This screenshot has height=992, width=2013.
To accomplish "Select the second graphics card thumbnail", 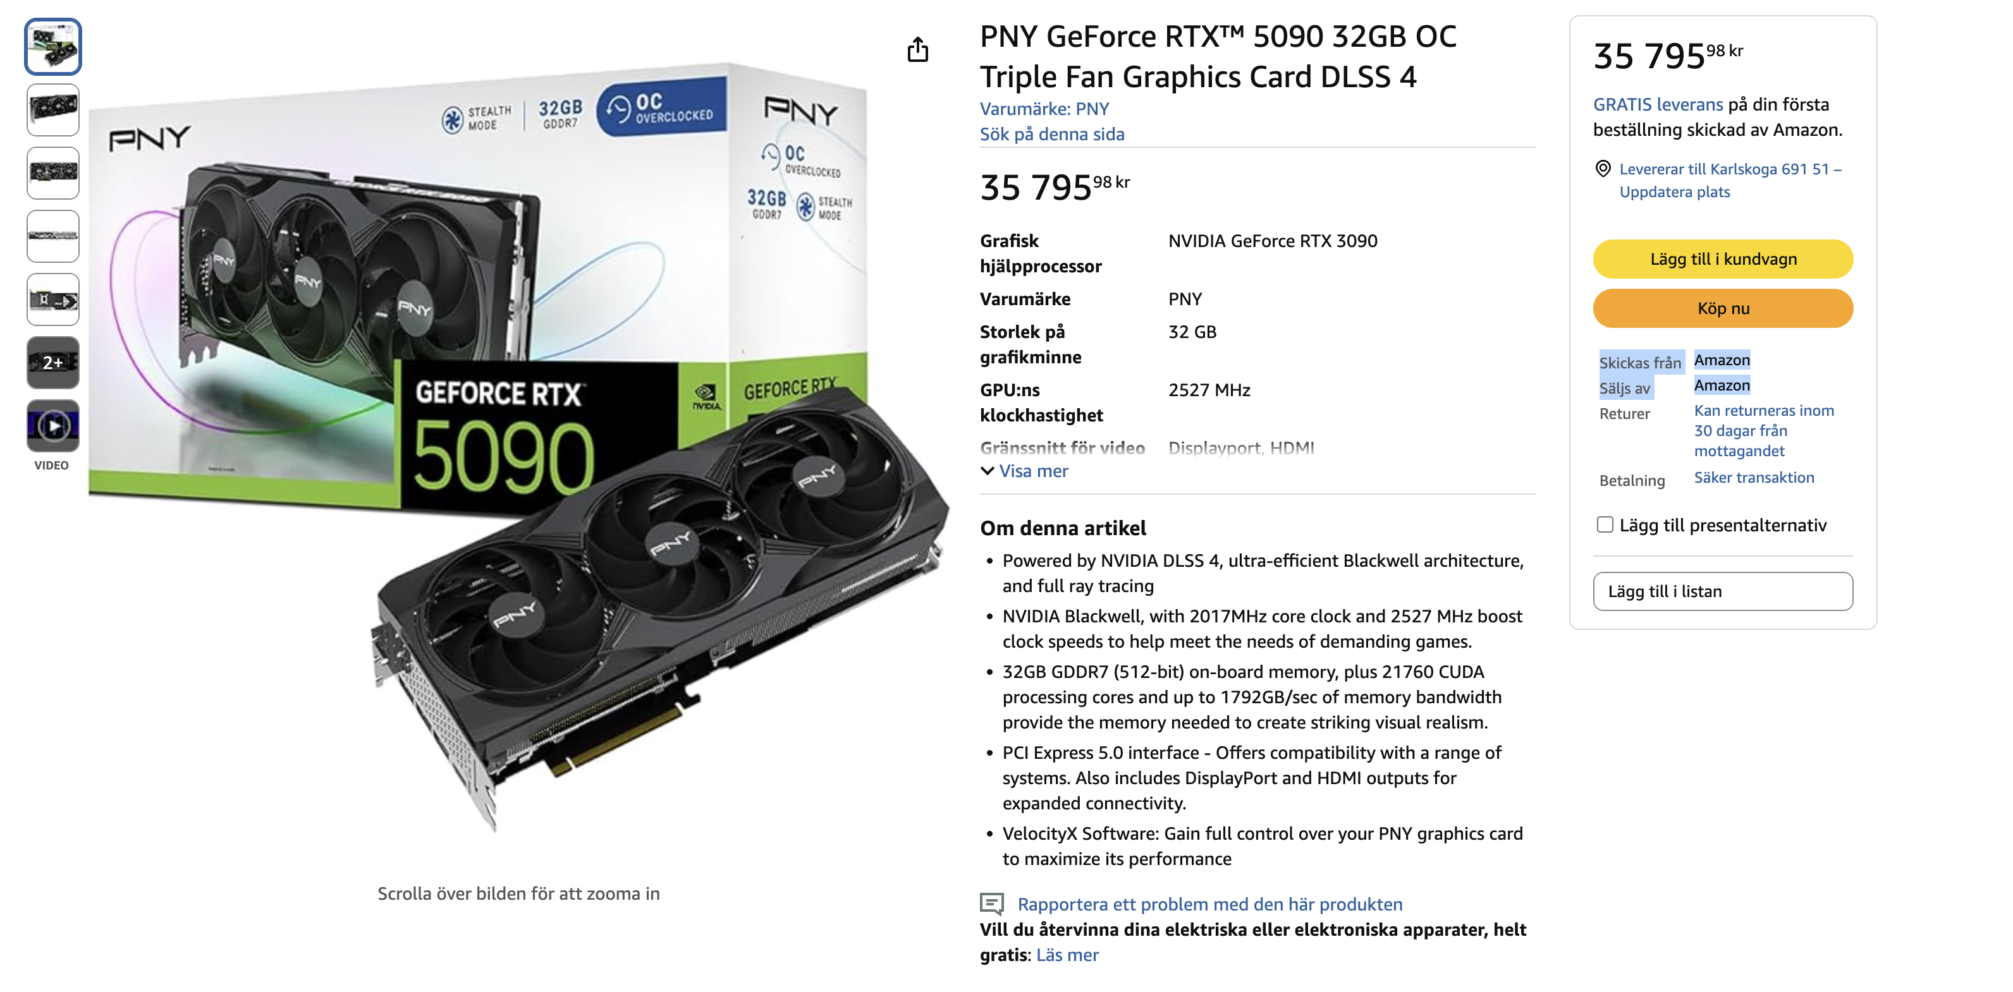I will tap(53, 110).
